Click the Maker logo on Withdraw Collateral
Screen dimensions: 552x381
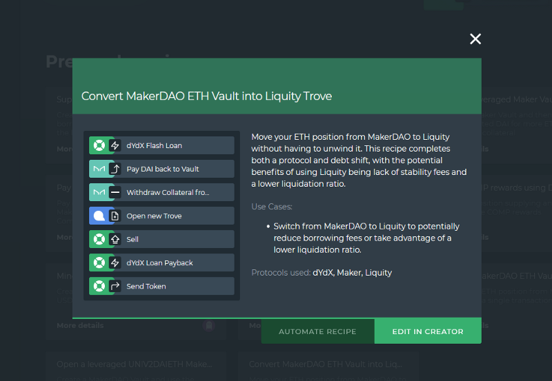pos(99,192)
